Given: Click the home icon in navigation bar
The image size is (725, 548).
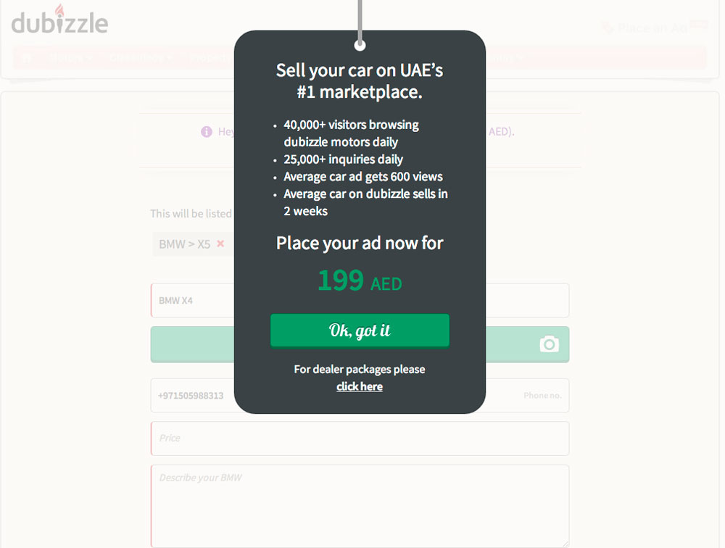Looking at the screenshot, I should 27,57.
